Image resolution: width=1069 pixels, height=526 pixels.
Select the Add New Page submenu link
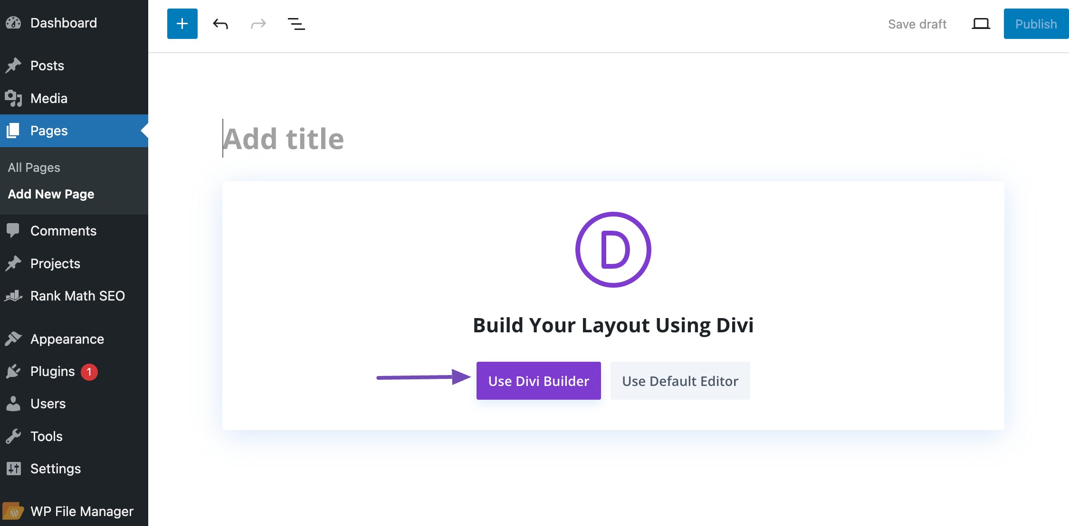coord(51,194)
